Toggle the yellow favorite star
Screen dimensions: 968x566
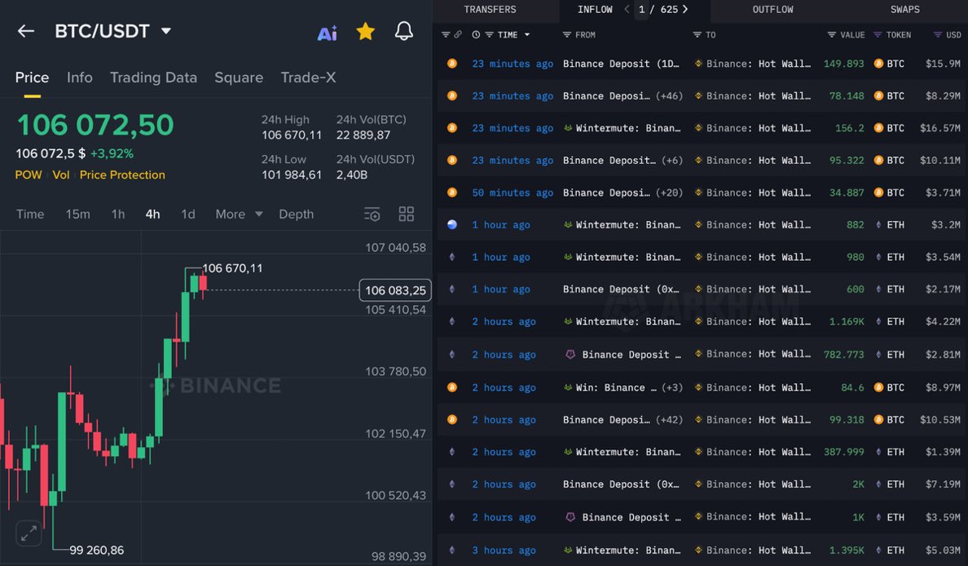(x=366, y=31)
